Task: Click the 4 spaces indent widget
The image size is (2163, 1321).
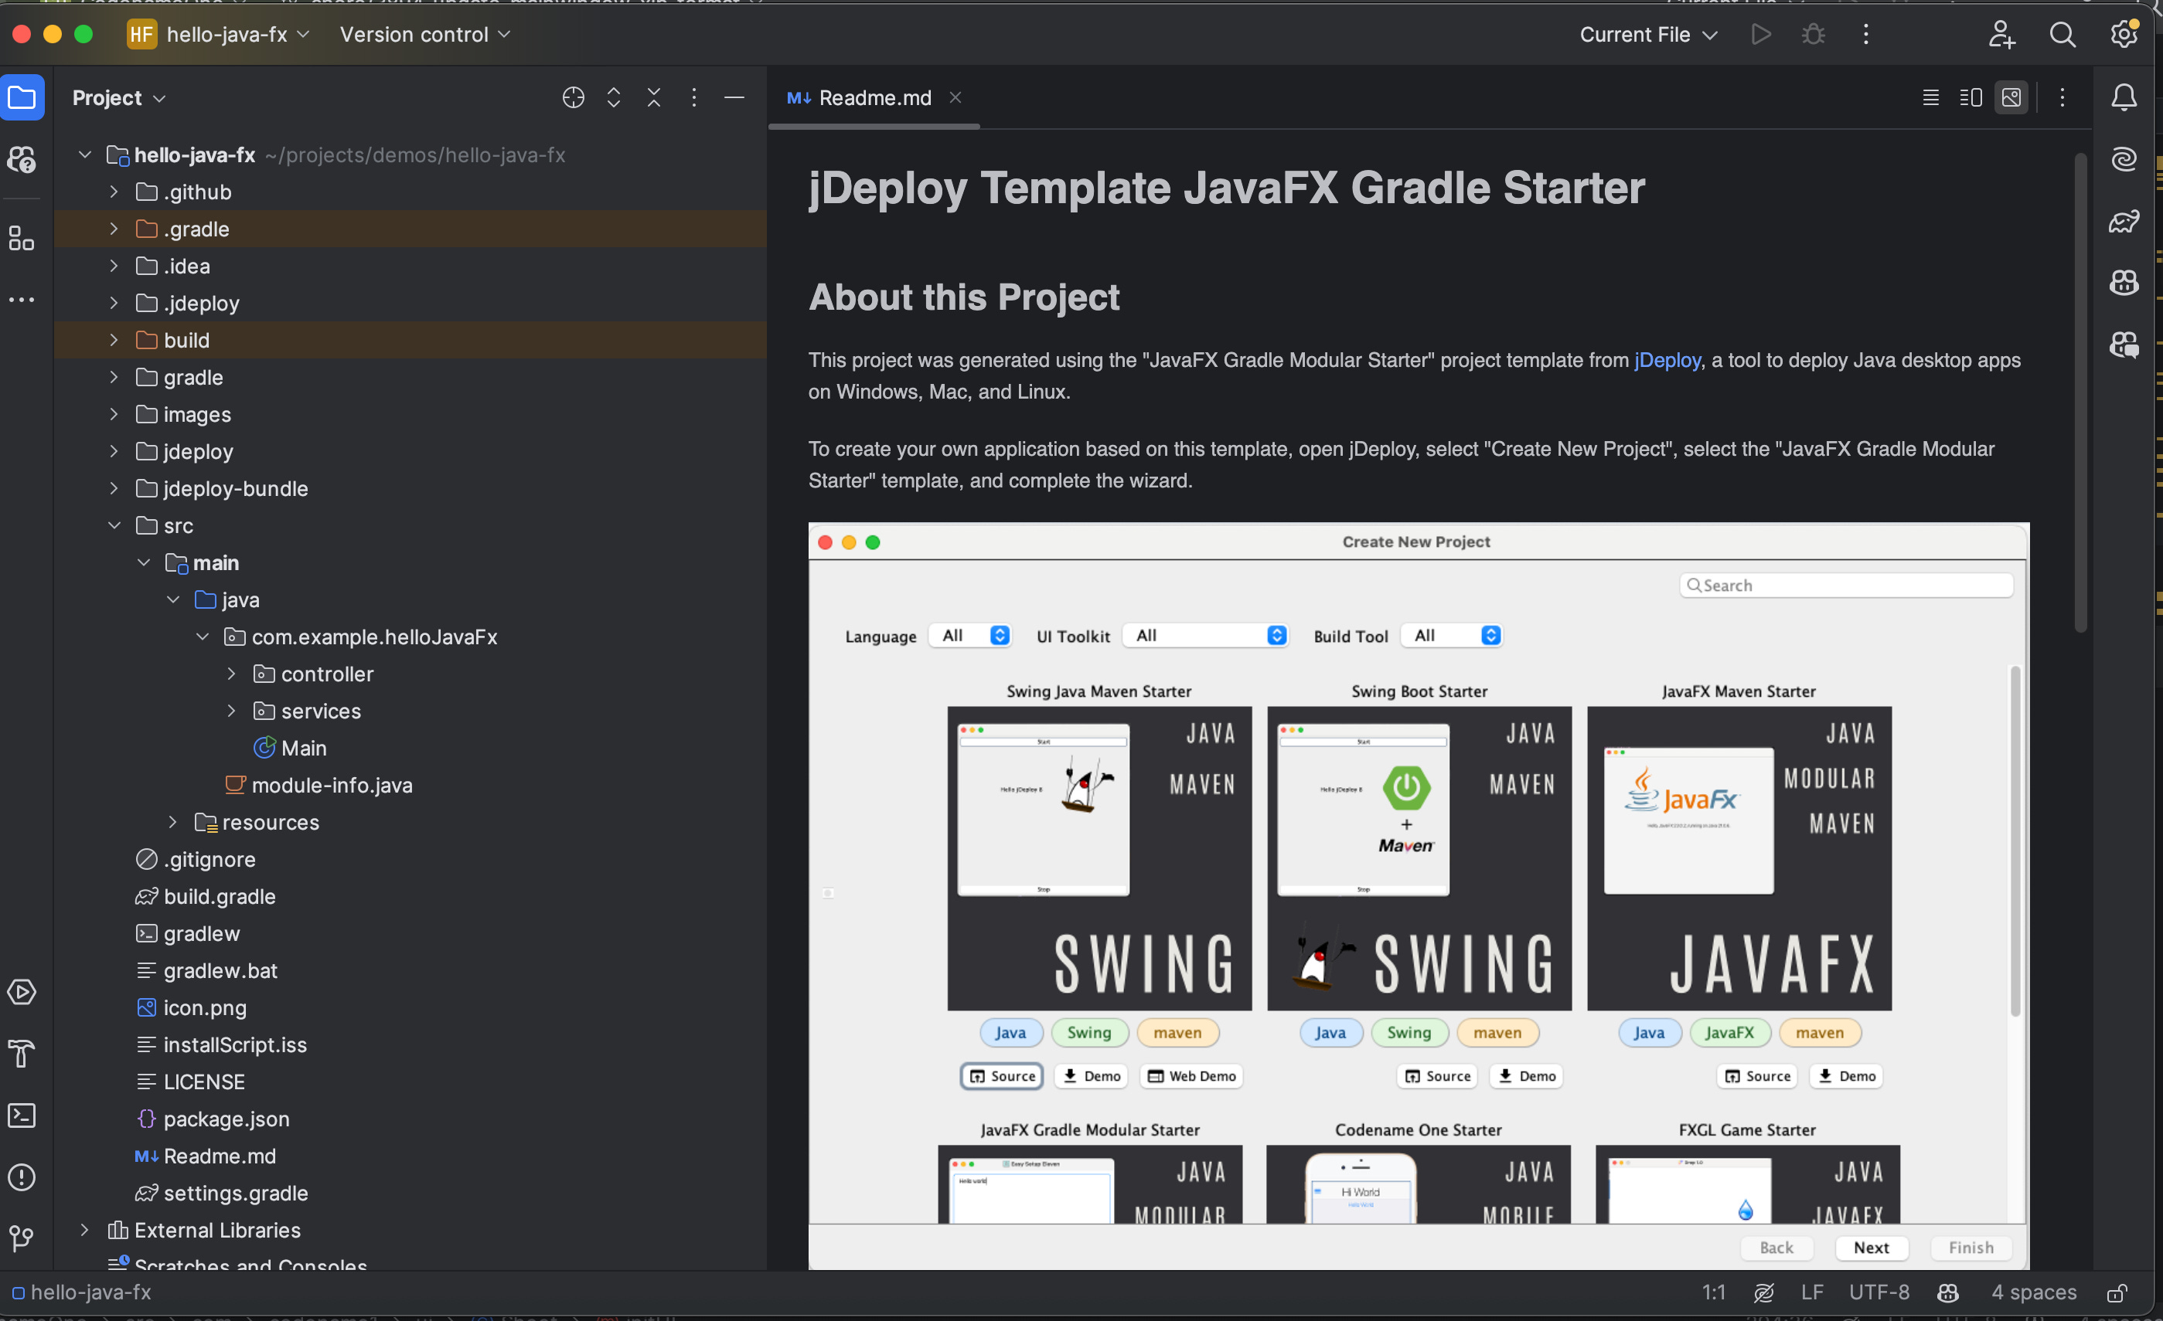Action: click(x=2033, y=1292)
